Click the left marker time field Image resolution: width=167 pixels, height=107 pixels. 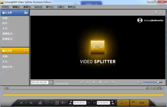click(80, 103)
